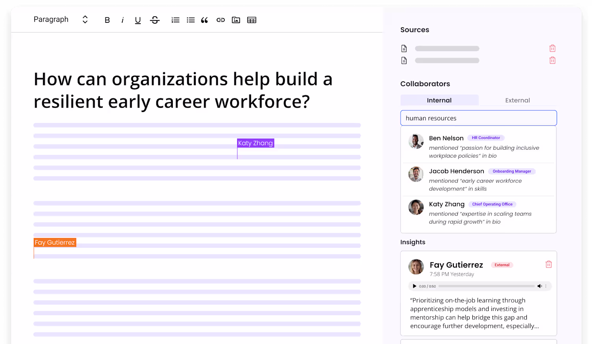
Task: Click the first source's document icon
Action: 404,48
